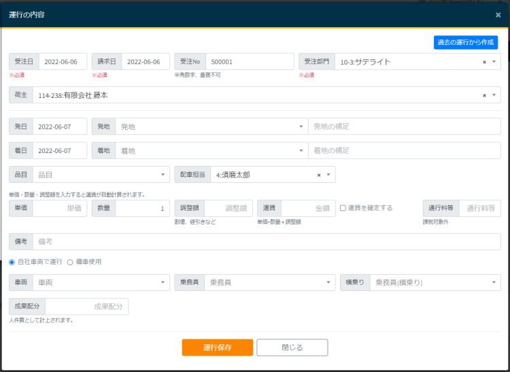The image size is (510, 372).
Task: Open the 発地 dropdown list
Action: (x=301, y=127)
